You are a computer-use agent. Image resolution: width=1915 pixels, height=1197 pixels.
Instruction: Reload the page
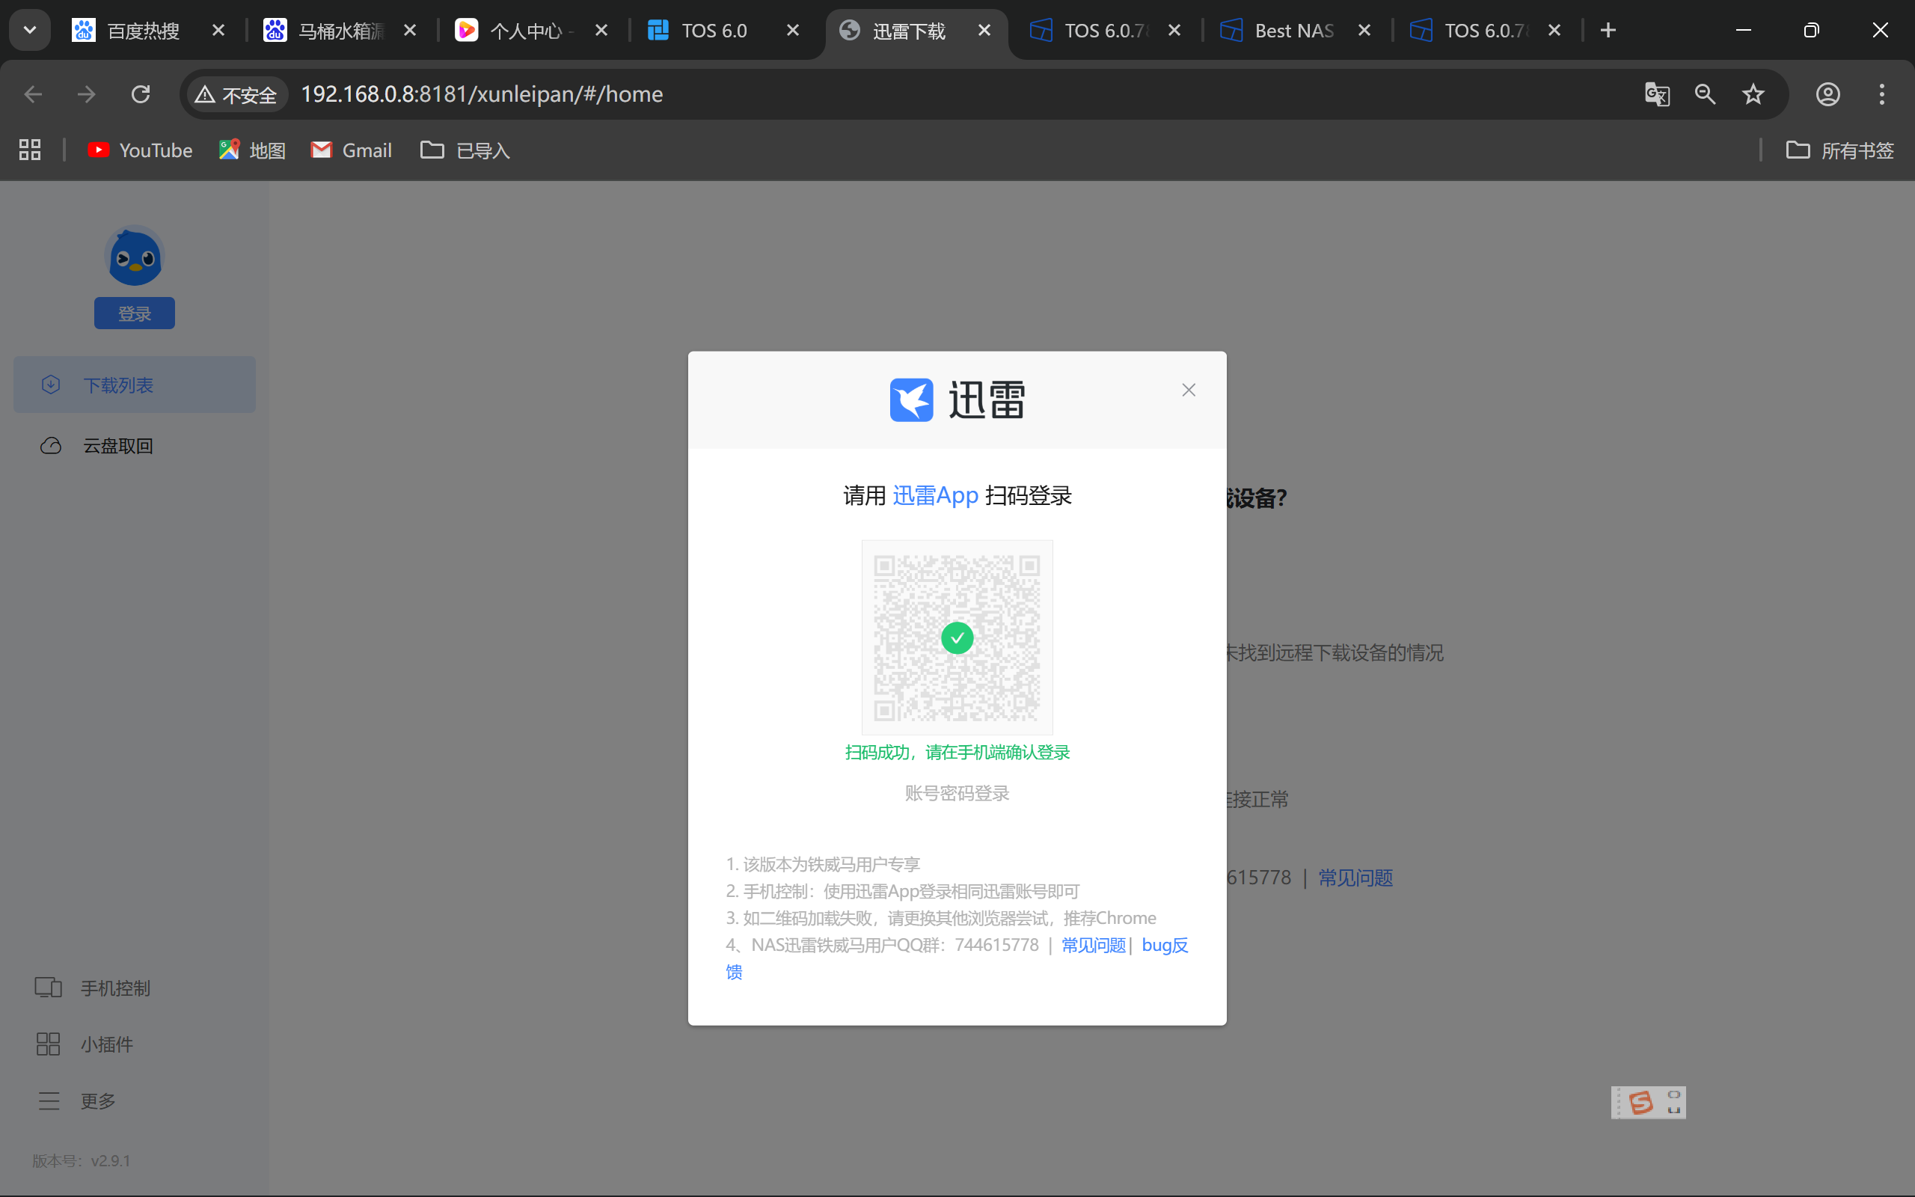coord(141,94)
